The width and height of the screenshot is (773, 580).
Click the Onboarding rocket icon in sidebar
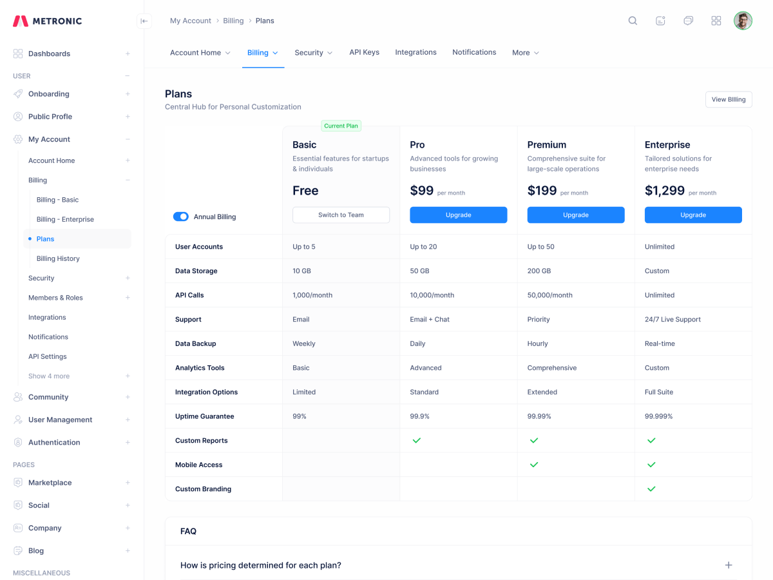pyautogui.click(x=18, y=94)
